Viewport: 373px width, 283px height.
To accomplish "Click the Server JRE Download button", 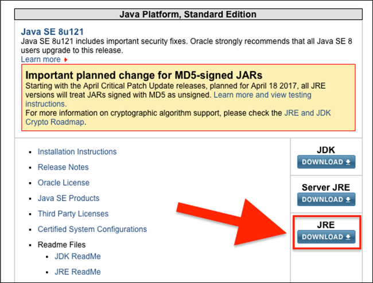I will click(326, 199).
